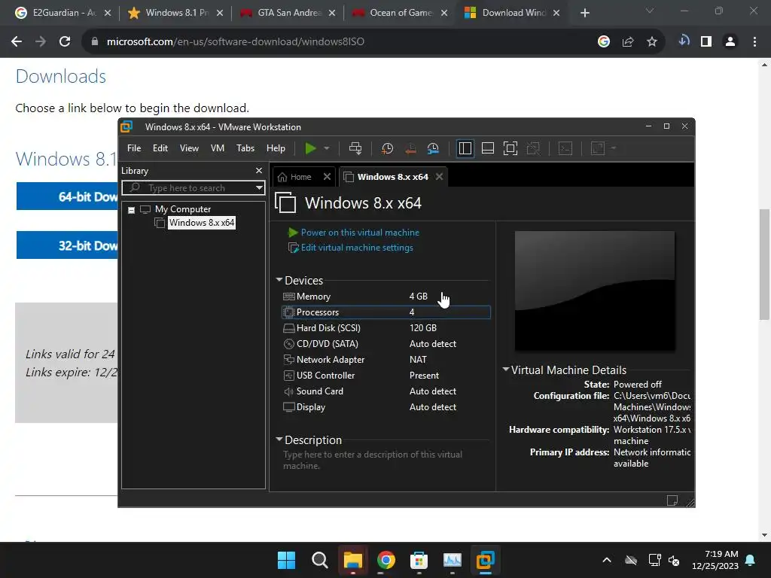771x578 pixels.
Task: Open the Edit menu in VMware
Action: coord(160,148)
